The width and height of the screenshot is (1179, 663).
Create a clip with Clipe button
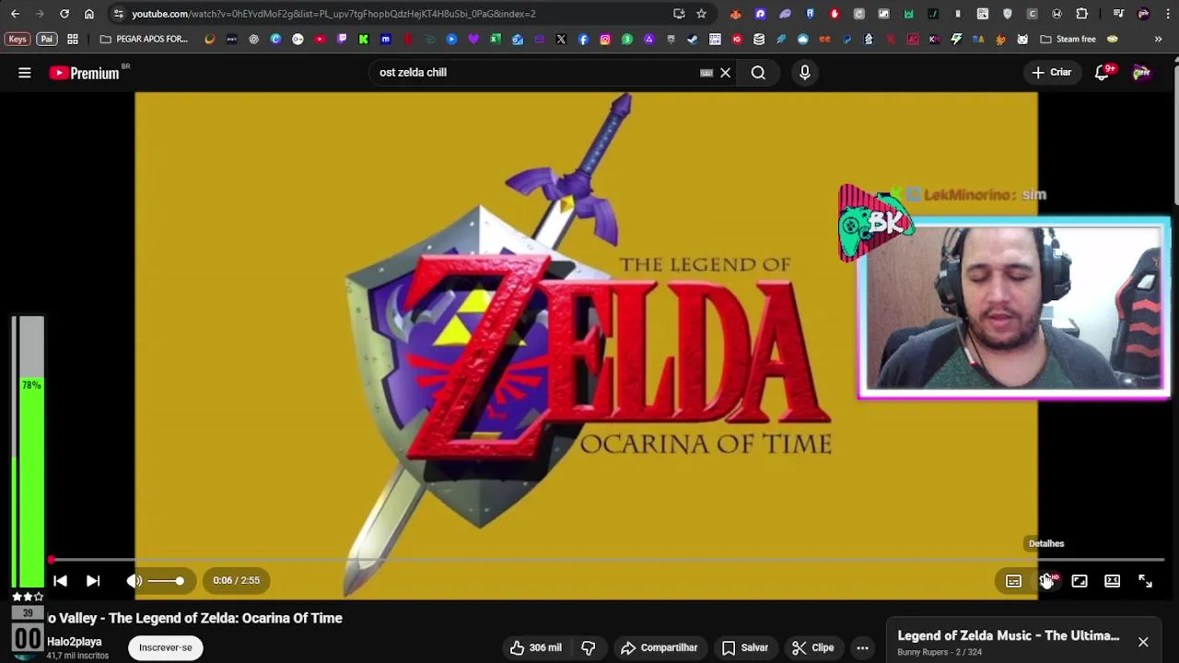[812, 647]
